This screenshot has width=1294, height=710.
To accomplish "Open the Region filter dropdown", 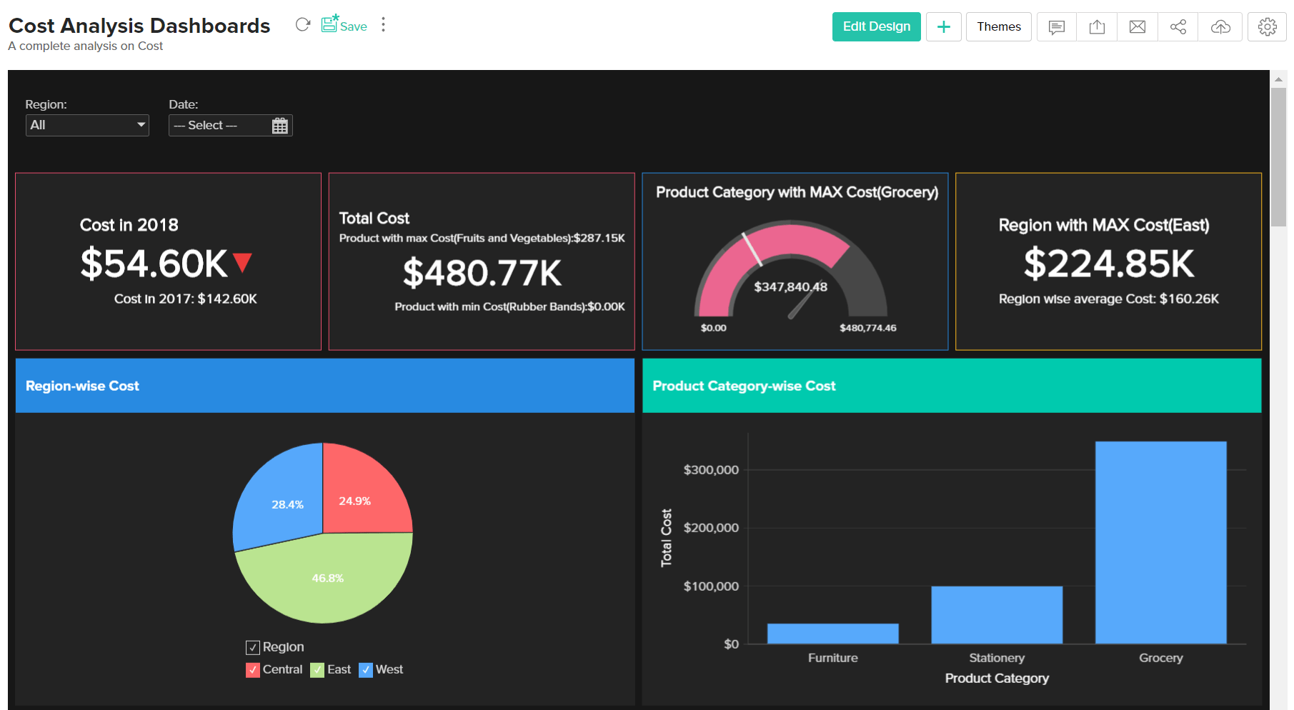I will 87,125.
